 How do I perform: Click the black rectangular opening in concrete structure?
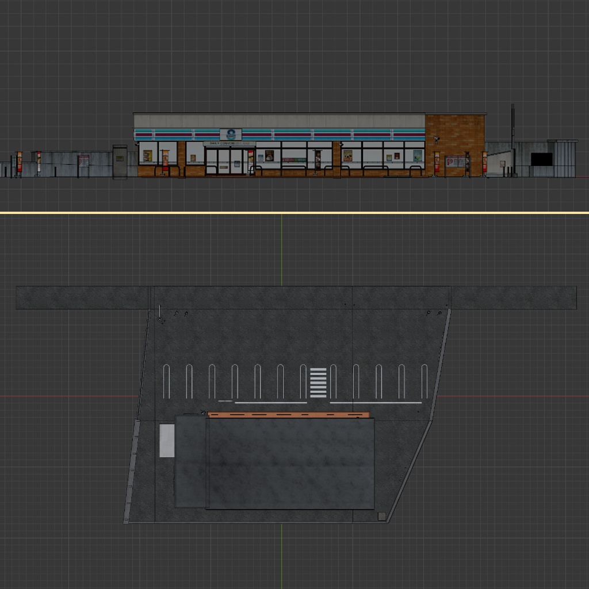tap(541, 159)
